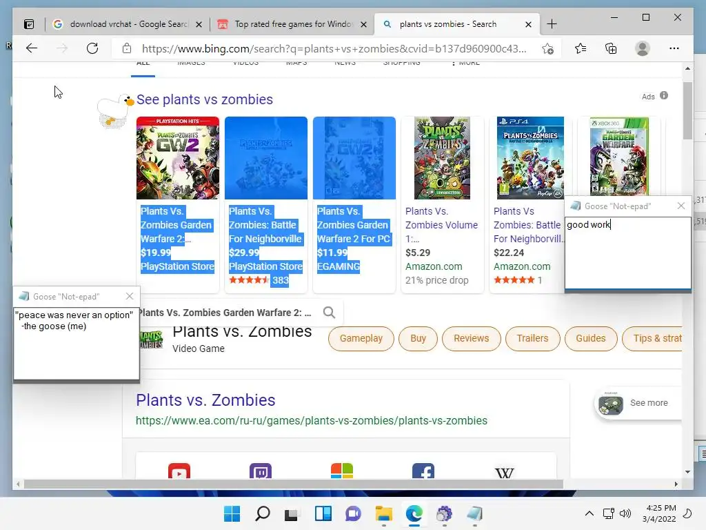Click the Ads info icon

click(664, 95)
